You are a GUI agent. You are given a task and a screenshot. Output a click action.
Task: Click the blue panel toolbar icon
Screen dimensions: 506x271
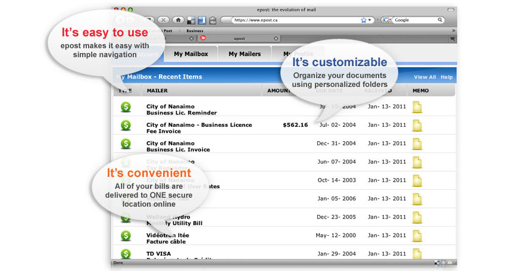point(202,20)
